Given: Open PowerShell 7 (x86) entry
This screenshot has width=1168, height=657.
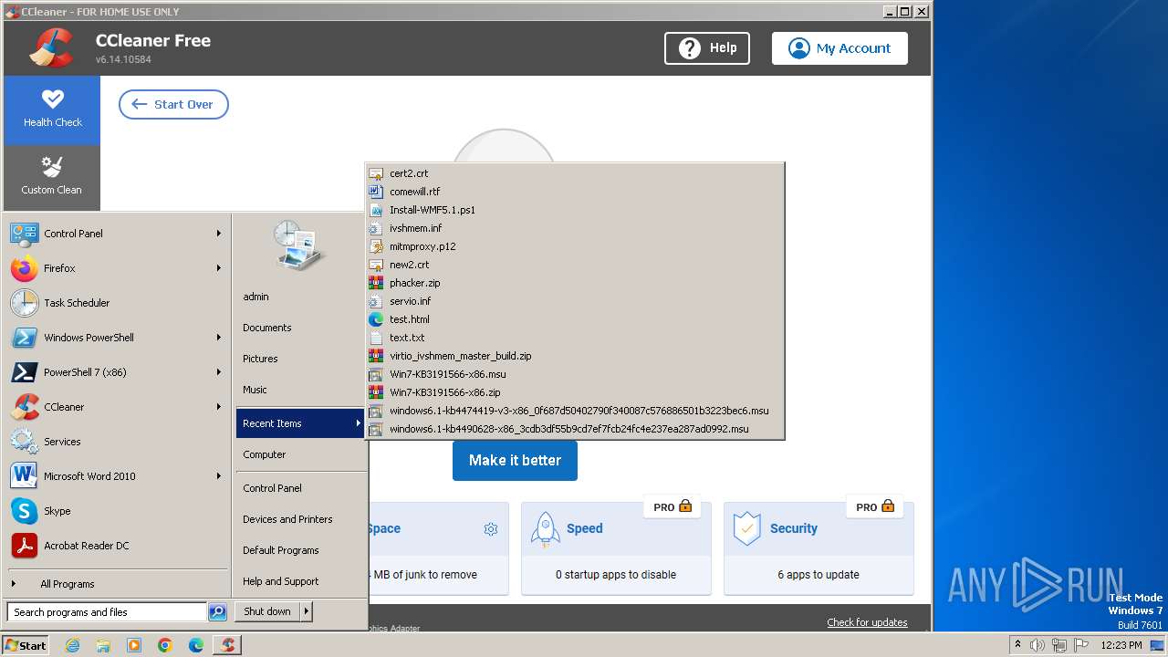Looking at the screenshot, I should tap(117, 372).
